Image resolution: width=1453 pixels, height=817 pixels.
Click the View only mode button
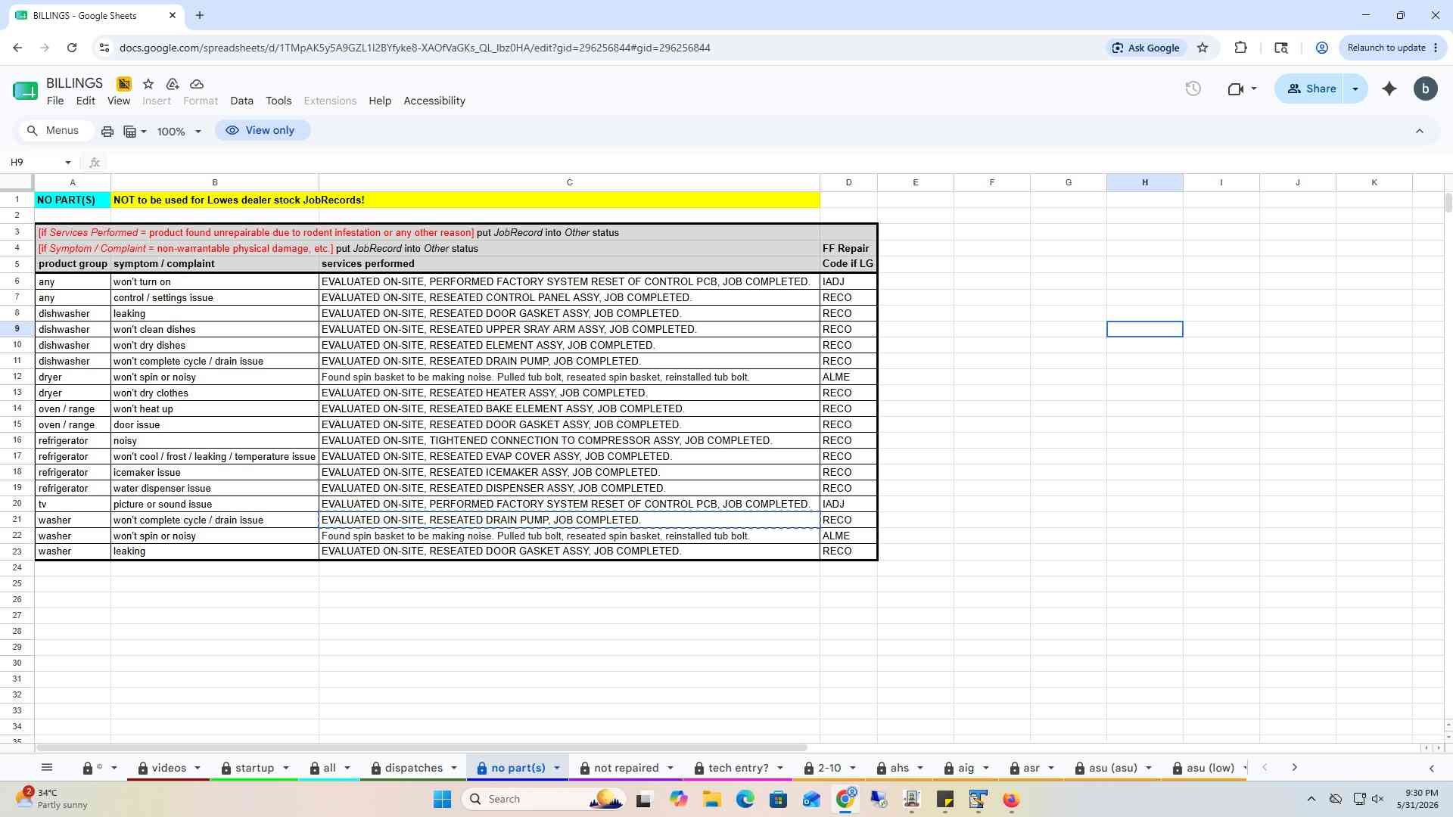(x=262, y=130)
